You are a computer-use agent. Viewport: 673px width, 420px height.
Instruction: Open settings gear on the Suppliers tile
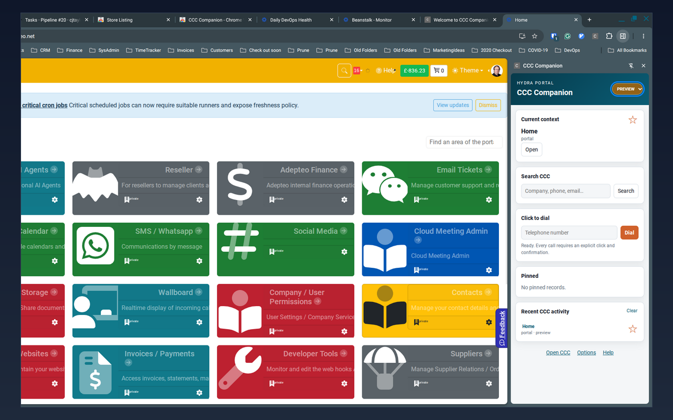click(489, 383)
